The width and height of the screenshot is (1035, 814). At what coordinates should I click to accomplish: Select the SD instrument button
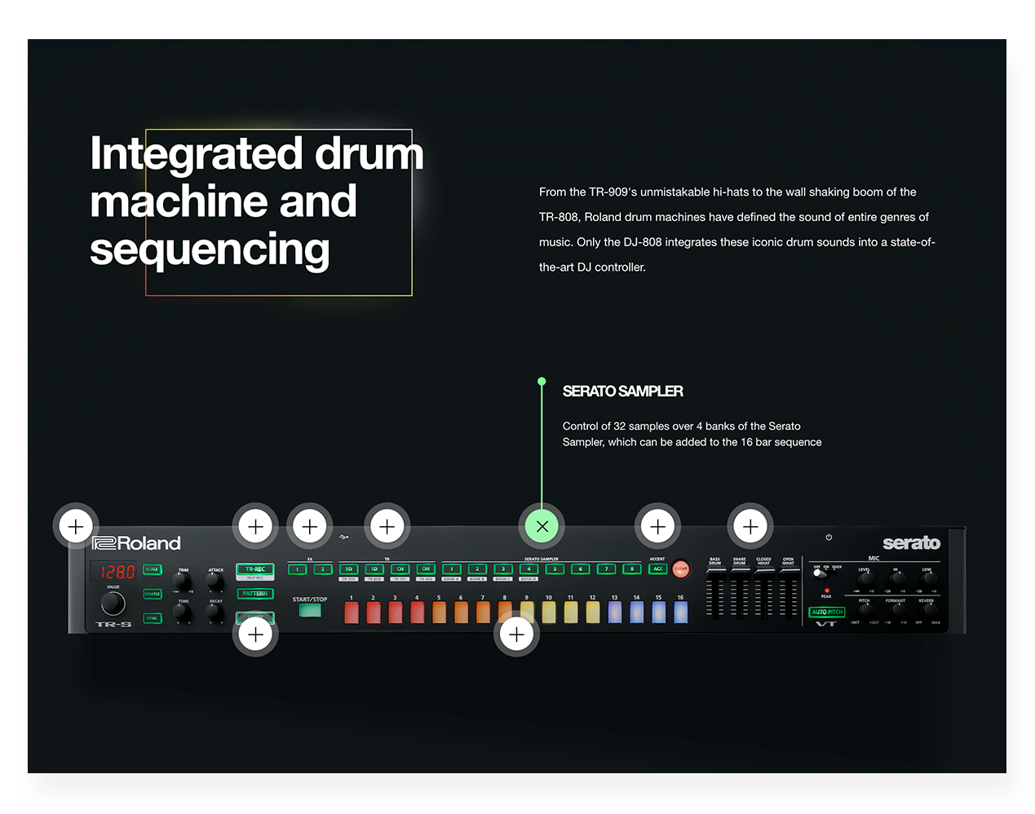tap(374, 569)
